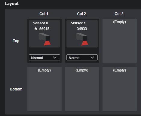The image size is (141, 116).
Task: Click the Top row label
Action: pos(16,41)
